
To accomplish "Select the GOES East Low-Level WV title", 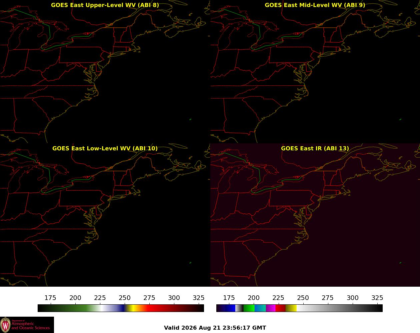I will click(105, 148).
